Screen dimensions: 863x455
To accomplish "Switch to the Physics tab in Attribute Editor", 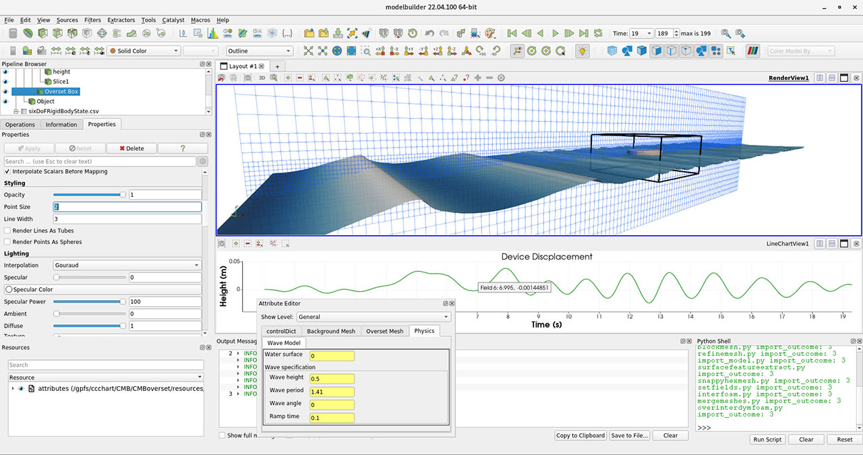I will tap(425, 331).
